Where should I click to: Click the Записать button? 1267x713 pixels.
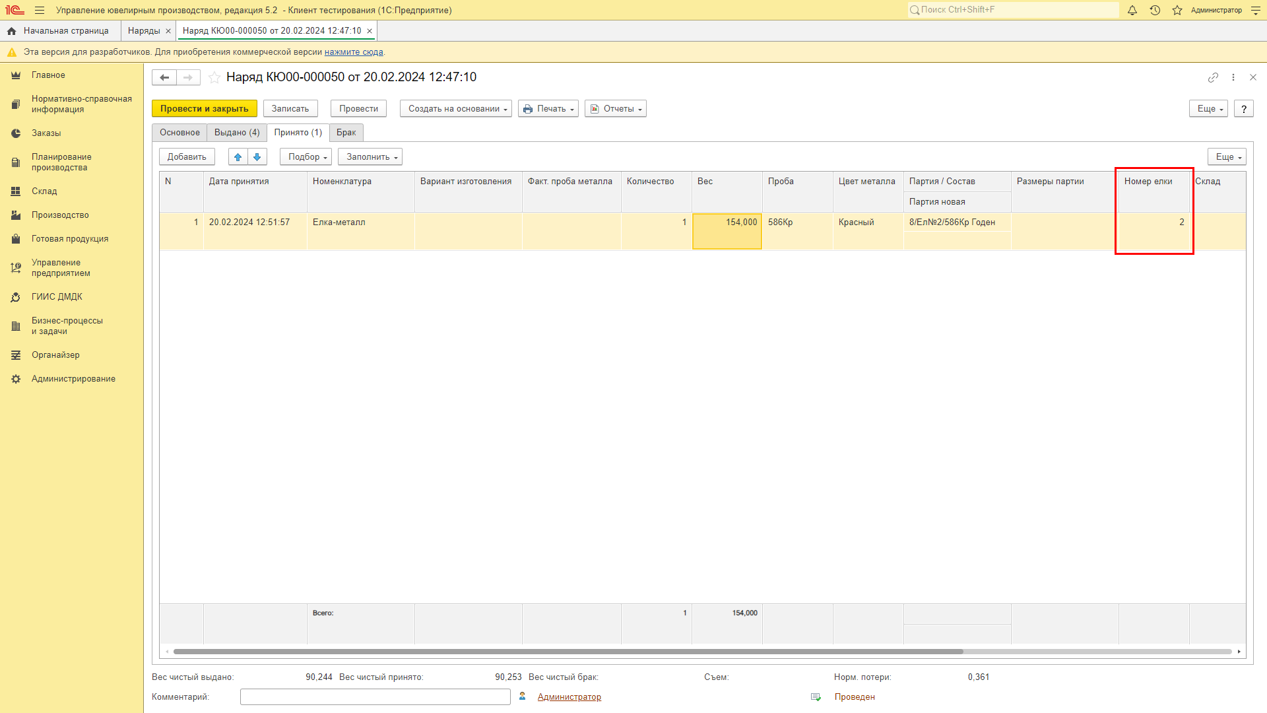pos(290,109)
